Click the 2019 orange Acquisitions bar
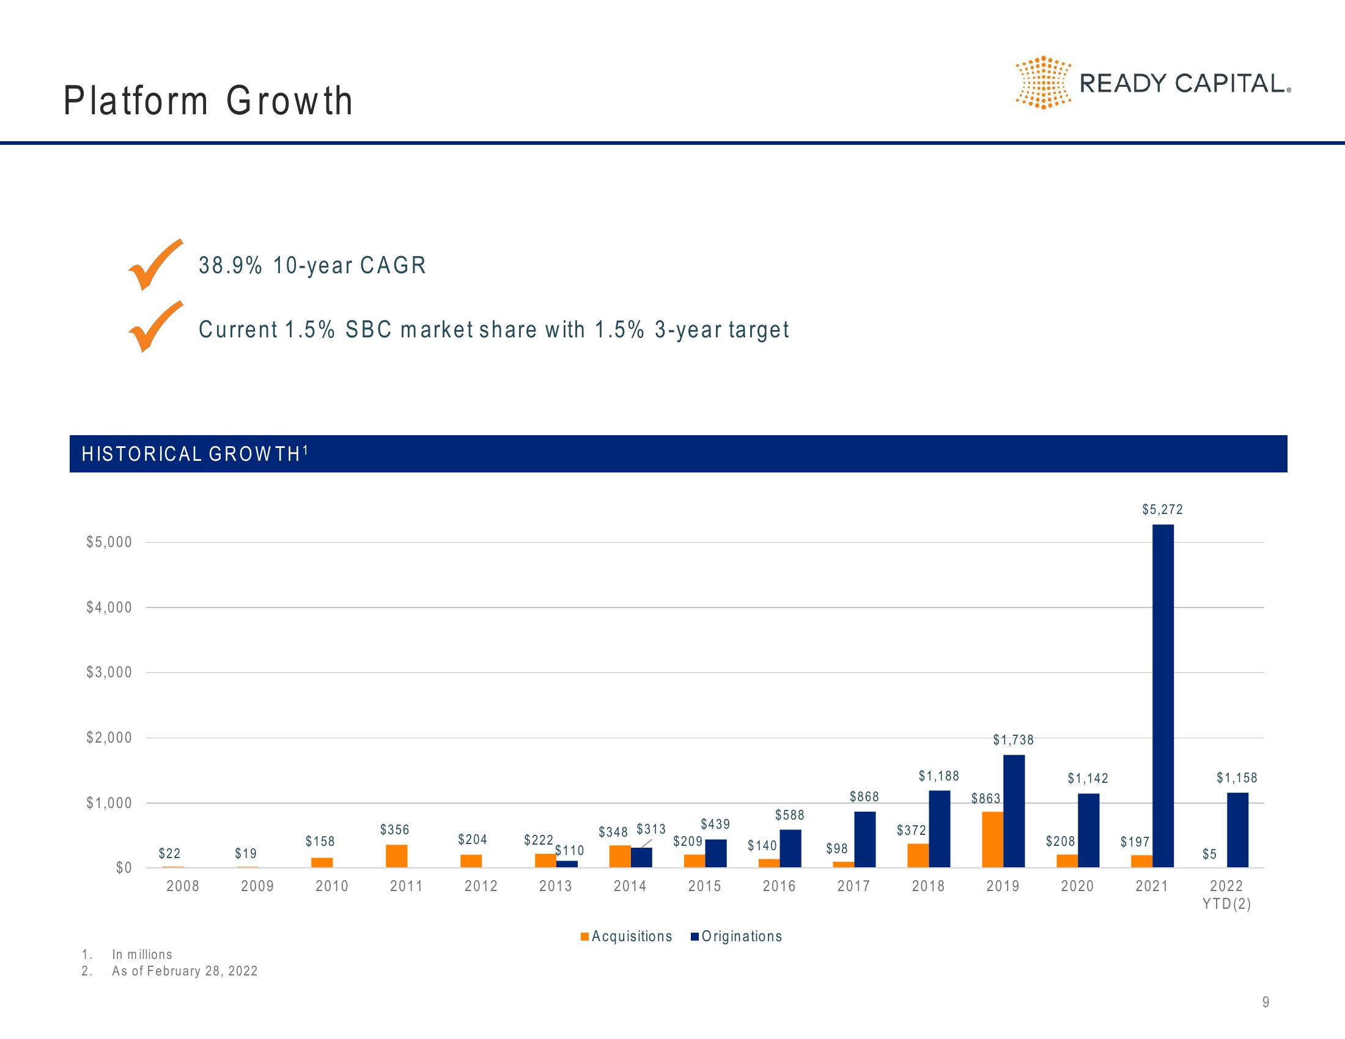This screenshot has width=1345, height=1039. pos(993,840)
